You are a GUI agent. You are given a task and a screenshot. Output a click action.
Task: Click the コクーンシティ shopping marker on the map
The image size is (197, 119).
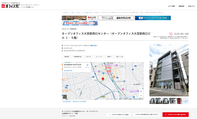tap(134, 97)
